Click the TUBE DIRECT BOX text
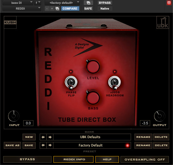173x165 pixels. tap(87, 120)
